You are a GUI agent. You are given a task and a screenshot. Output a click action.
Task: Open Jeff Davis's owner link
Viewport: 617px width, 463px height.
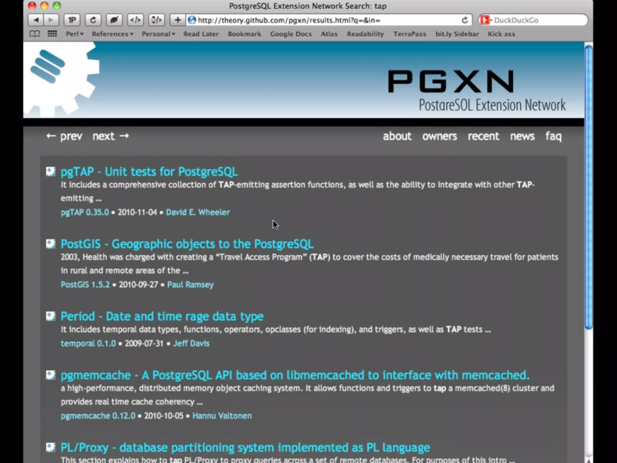click(x=191, y=343)
